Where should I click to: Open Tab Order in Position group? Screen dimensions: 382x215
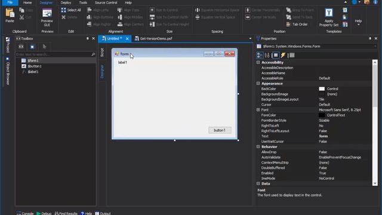point(297,24)
